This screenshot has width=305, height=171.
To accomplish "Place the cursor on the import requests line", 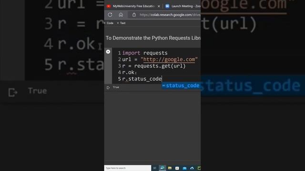I will (x=145, y=53).
